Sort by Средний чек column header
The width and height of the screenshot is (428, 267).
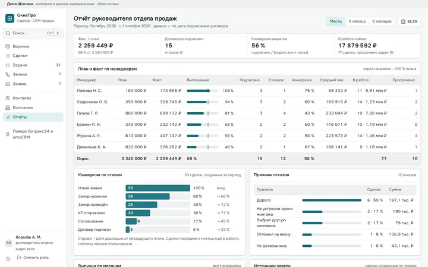(332, 80)
